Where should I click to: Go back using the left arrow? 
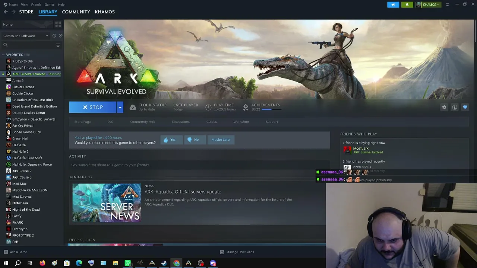6,12
